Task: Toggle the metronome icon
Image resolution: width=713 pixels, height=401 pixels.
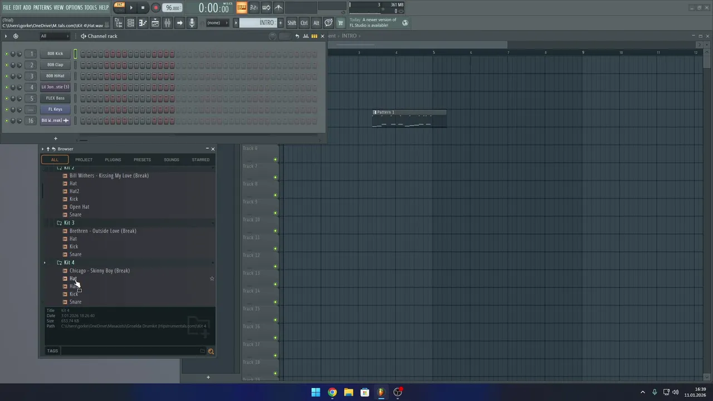Action: [279, 7]
